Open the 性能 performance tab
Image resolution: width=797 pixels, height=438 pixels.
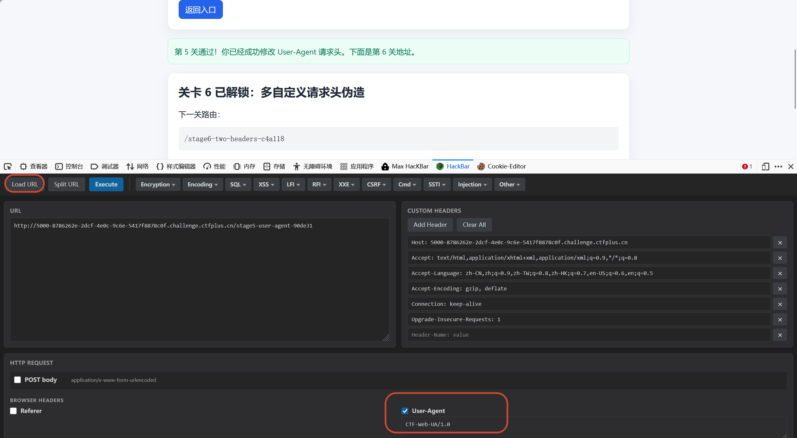215,167
